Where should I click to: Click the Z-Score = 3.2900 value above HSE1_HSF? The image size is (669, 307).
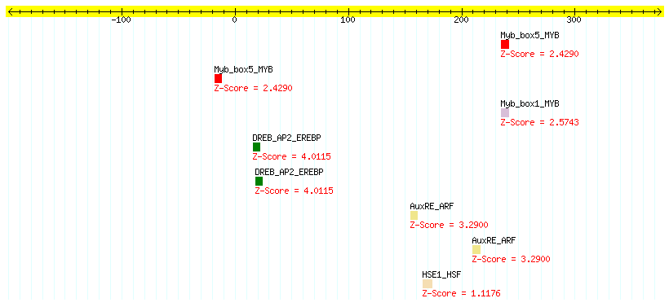449,226
